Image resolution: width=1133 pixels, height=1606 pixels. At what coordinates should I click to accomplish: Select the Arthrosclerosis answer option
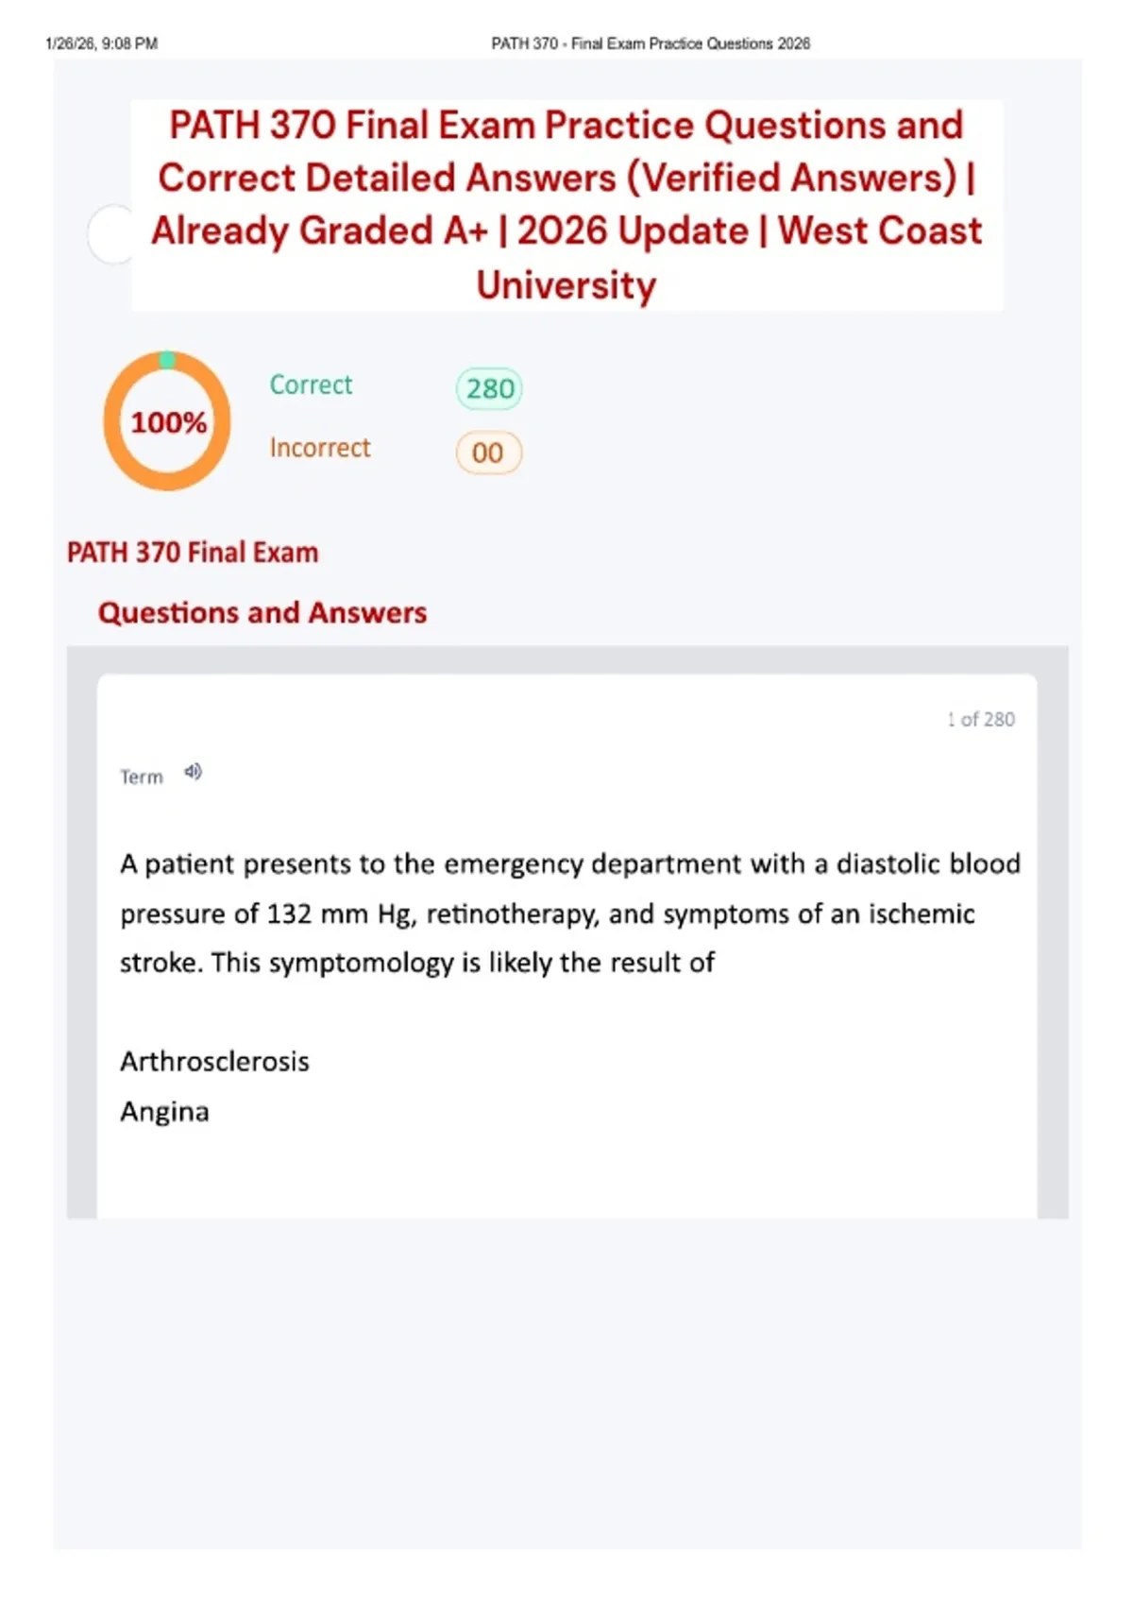point(214,1062)
